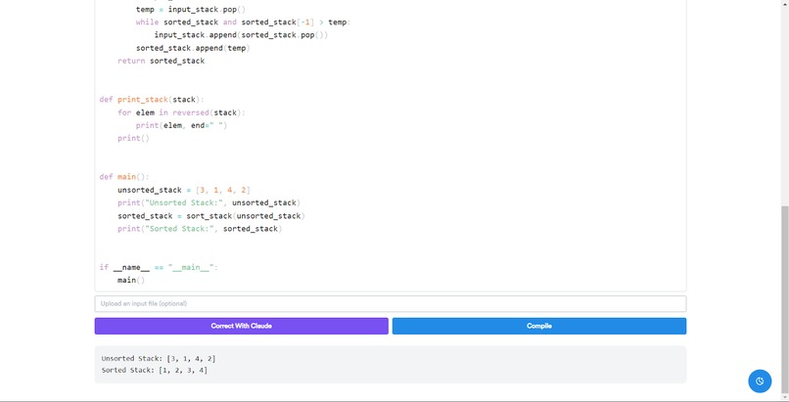
Task: Click the print "Unsorted Stack:" code line
Action: click(x=209, y=203)
